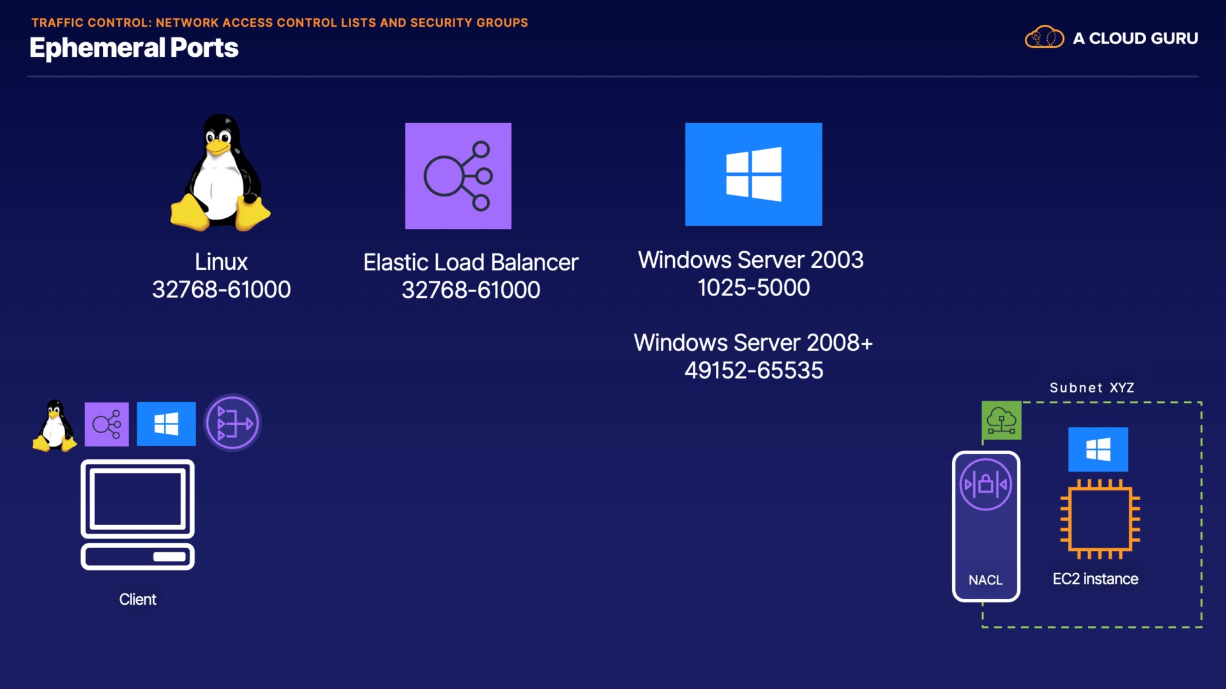Click the Elastic Load Balancer label text
The image size is (1226, 689).
coord(471,262)
